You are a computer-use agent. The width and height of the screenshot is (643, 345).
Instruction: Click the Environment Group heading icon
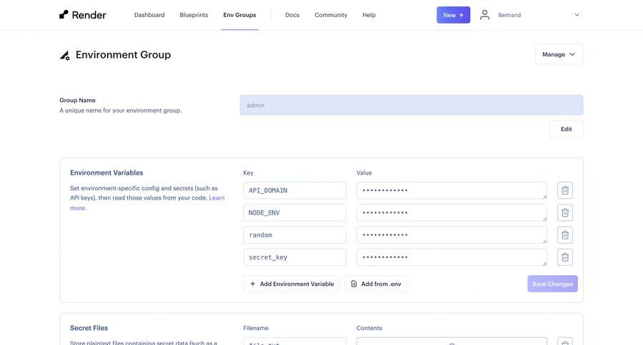(x=65, y=56)
